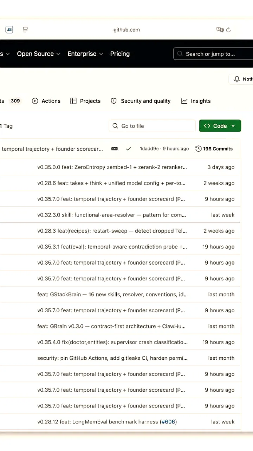Switch to the Actions tab
The image size is (253, 451).
(46, 101)
